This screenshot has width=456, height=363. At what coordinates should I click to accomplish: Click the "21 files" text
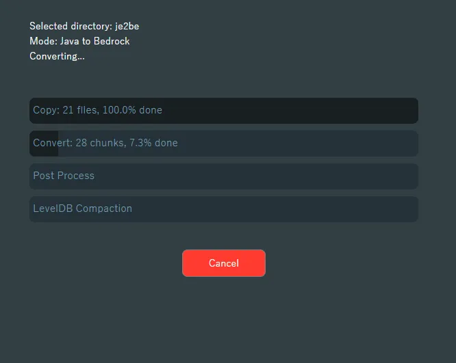(x=79, y=110)
